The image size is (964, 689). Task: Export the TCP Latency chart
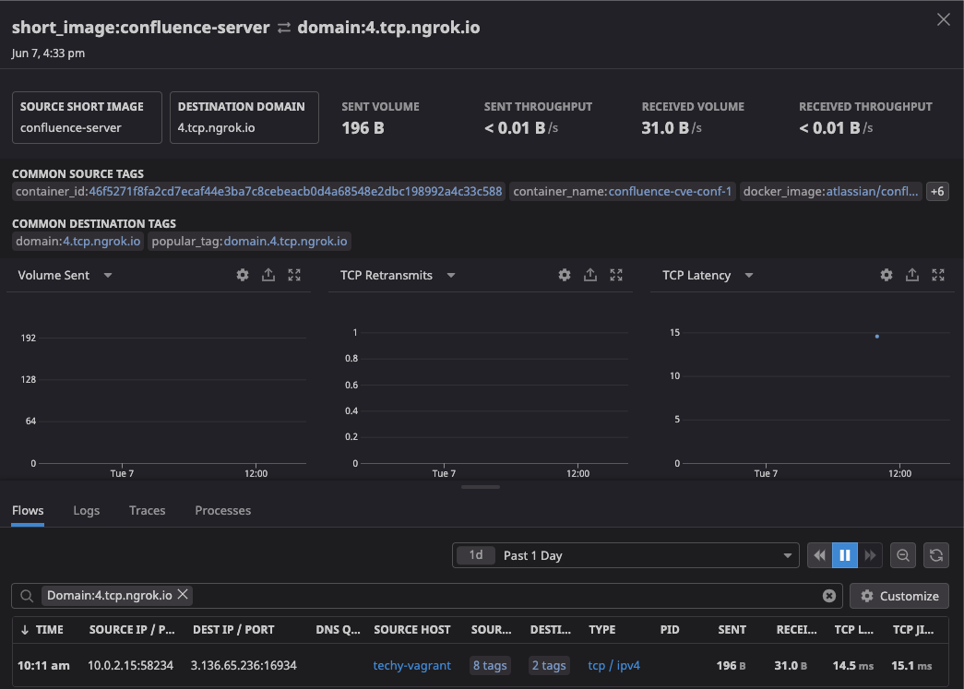pos(912,275)
